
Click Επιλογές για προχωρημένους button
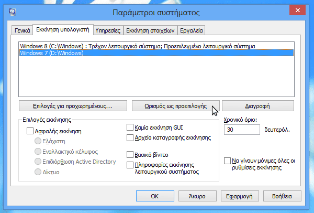(73, 106)
